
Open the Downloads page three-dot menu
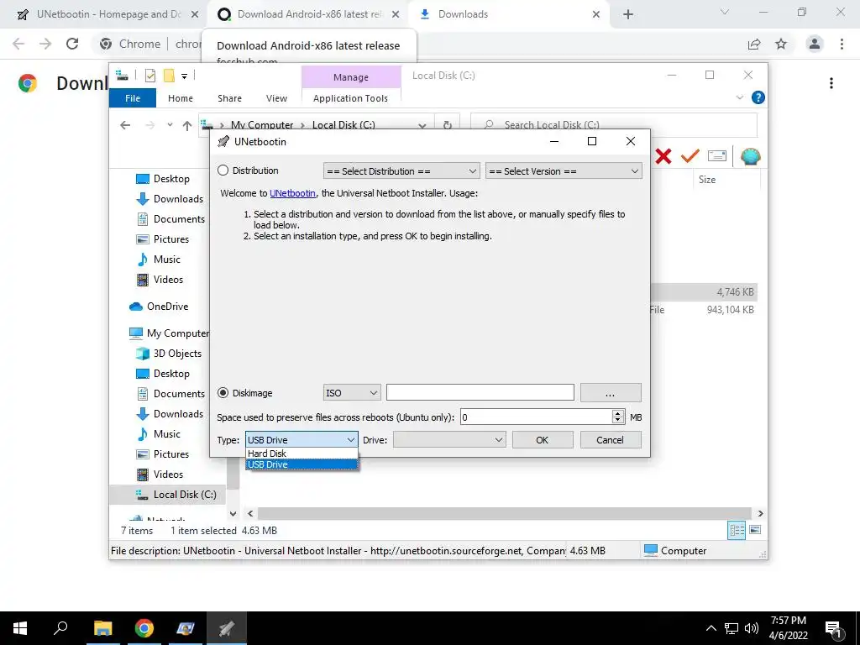831,83
